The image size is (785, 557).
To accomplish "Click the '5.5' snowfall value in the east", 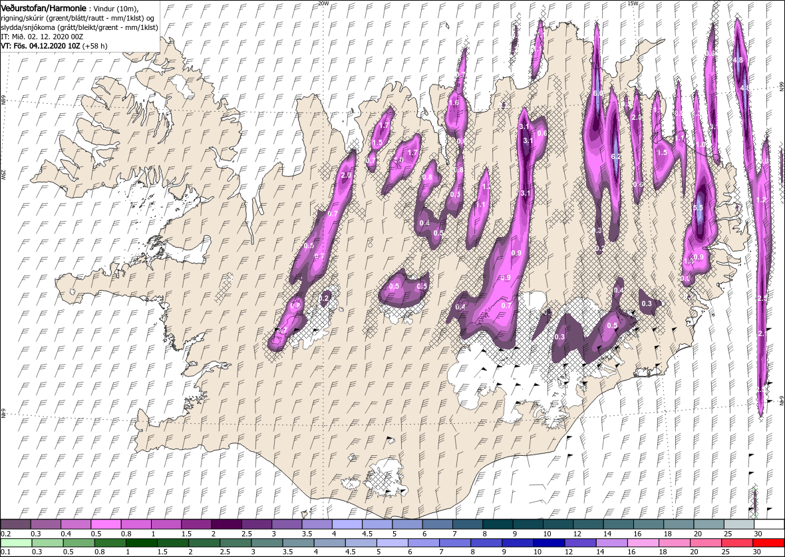I will [x=699, y=208].
